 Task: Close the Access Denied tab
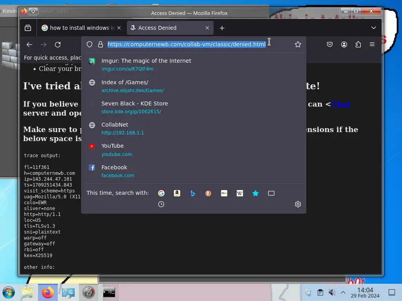[x=207, y=28]
